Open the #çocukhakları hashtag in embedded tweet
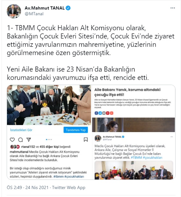181x197 pixels. pos(153,158)
